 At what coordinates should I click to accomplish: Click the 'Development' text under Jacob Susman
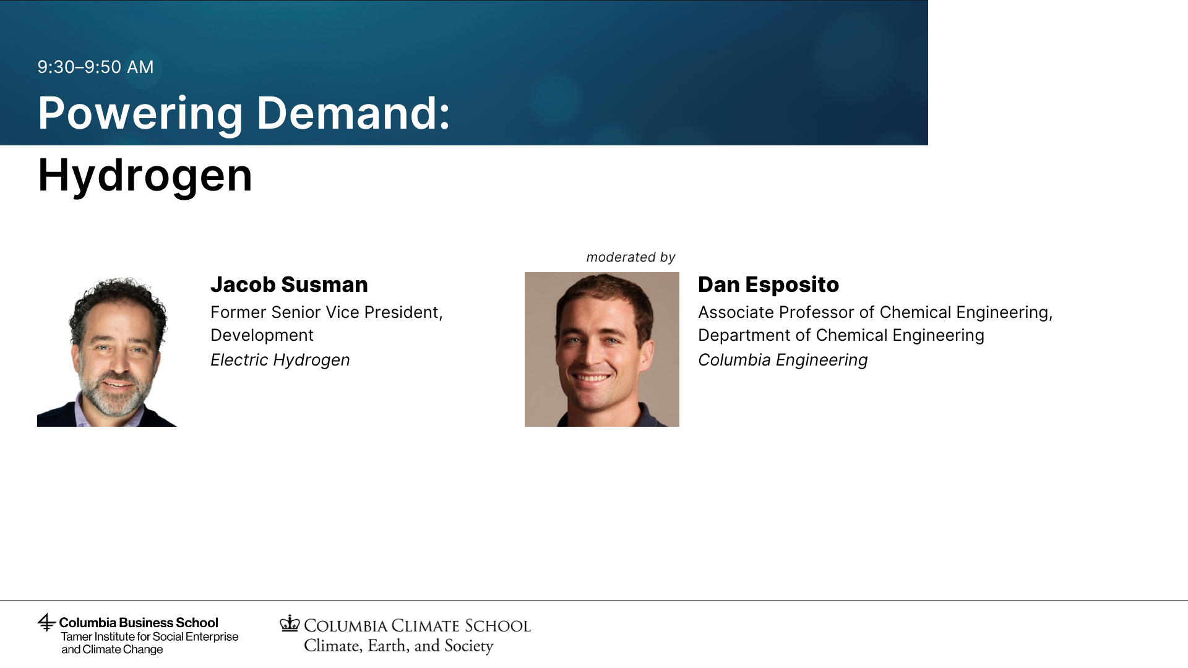click(262, 335)
